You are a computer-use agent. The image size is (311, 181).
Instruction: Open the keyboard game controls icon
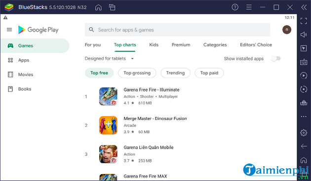point(304,62)
